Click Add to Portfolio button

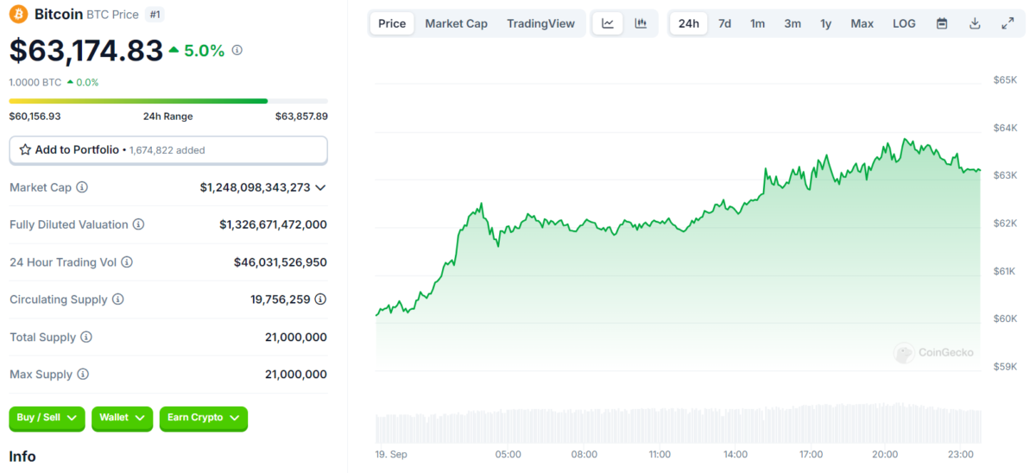168,149
